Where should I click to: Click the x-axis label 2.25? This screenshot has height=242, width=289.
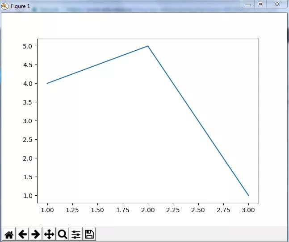coord(173,210)
